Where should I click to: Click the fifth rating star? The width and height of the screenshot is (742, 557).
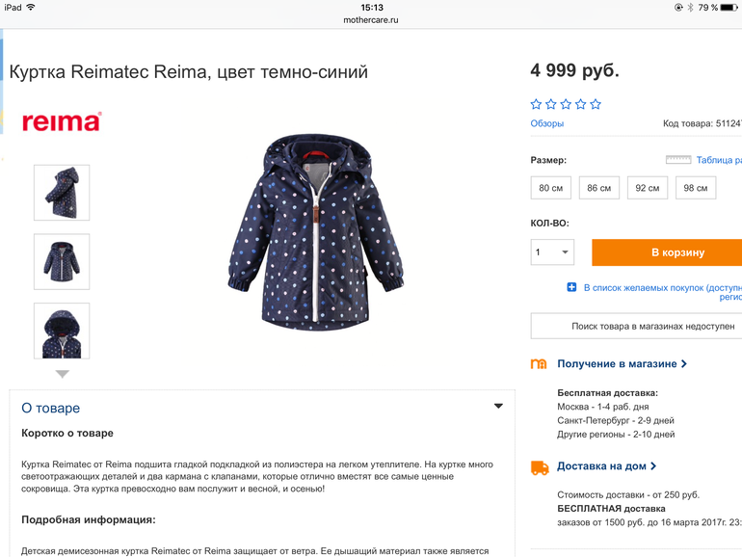tap(596, 104)
